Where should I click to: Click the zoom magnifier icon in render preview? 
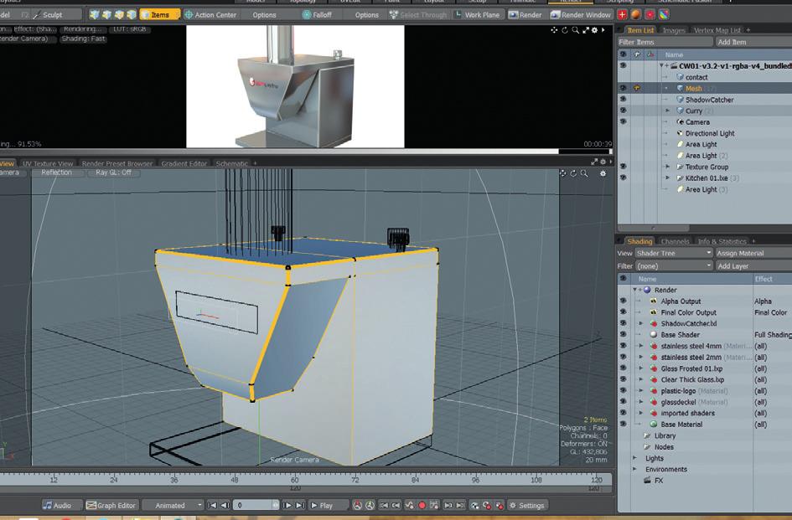pos(575,30)
